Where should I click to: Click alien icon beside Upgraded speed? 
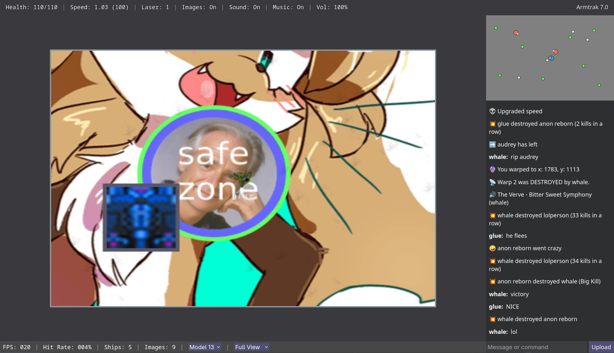[492, 111]
